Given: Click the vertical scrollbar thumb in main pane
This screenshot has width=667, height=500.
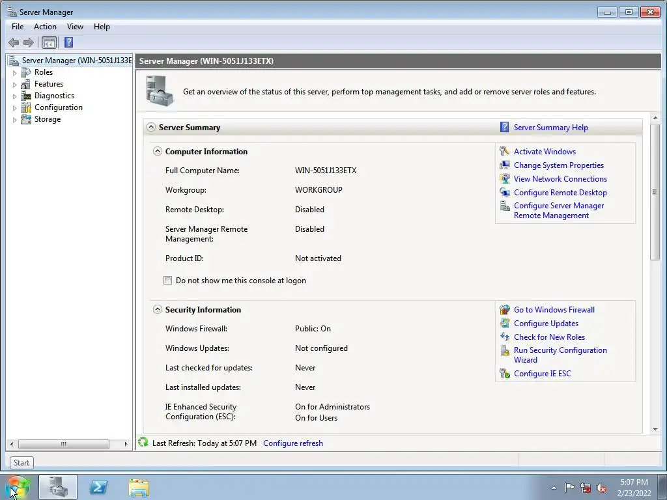Looking at the screenshot, I should coord(655,192).
